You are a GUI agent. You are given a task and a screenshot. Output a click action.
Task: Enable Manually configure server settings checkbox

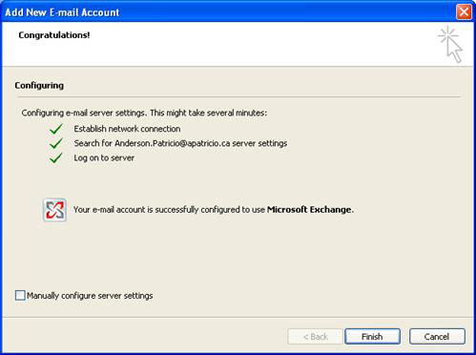pos(20,295)
